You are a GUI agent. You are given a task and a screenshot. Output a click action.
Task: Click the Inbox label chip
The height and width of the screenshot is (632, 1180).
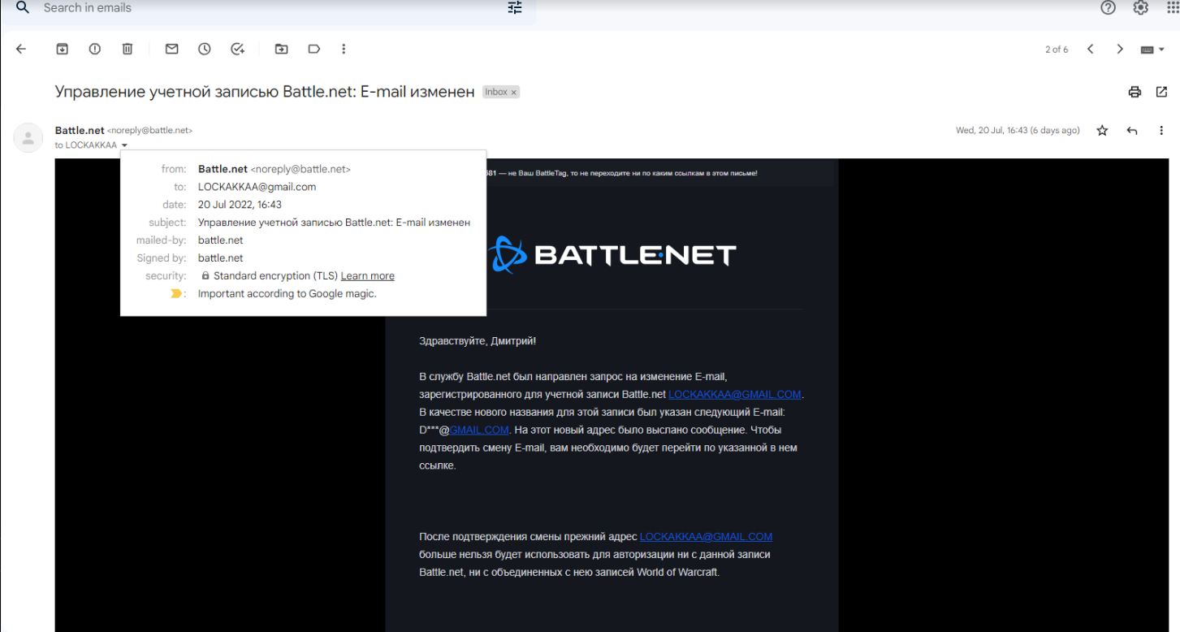click(501, 93)
